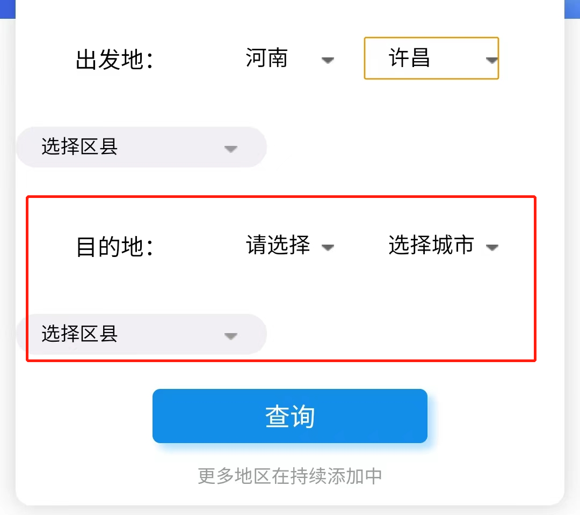Screen dimensions: 580x515
Task: Open the 河南 departure province dropdown
Action: pos(289,58)
